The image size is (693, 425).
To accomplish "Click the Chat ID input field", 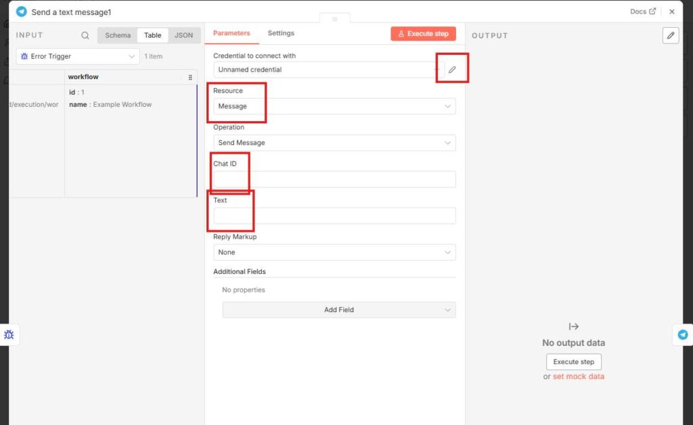I will point(334,179).
